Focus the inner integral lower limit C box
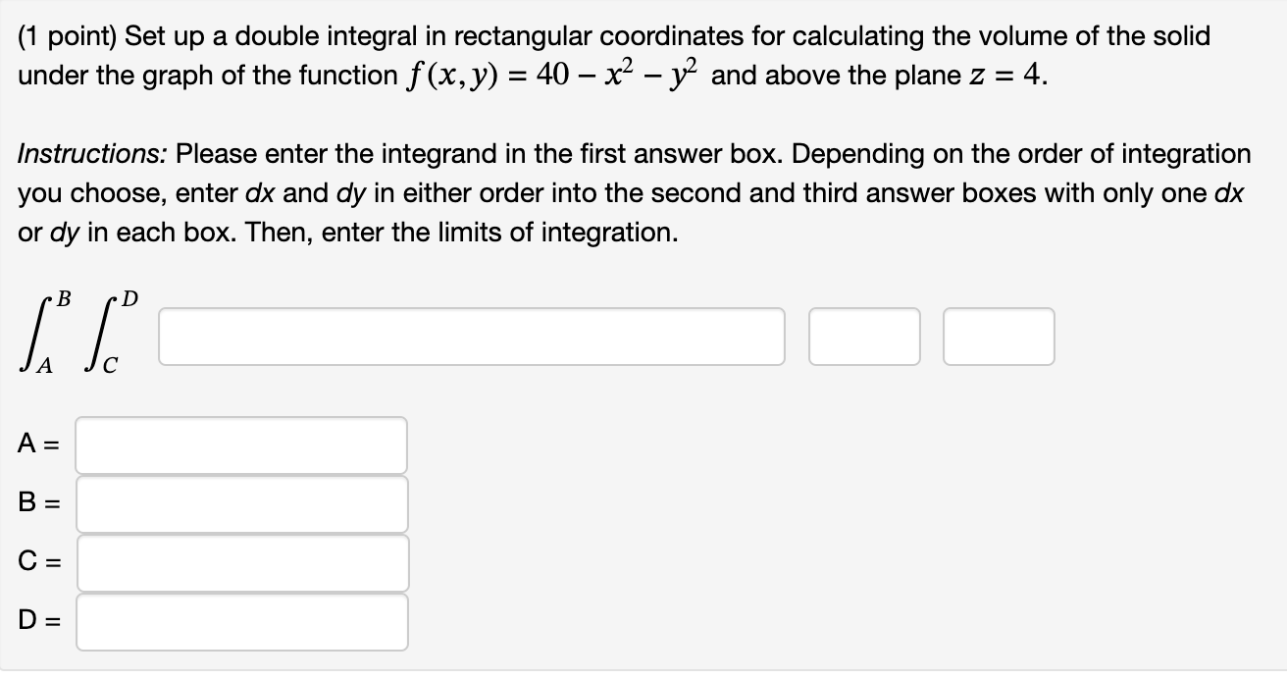 241,562
